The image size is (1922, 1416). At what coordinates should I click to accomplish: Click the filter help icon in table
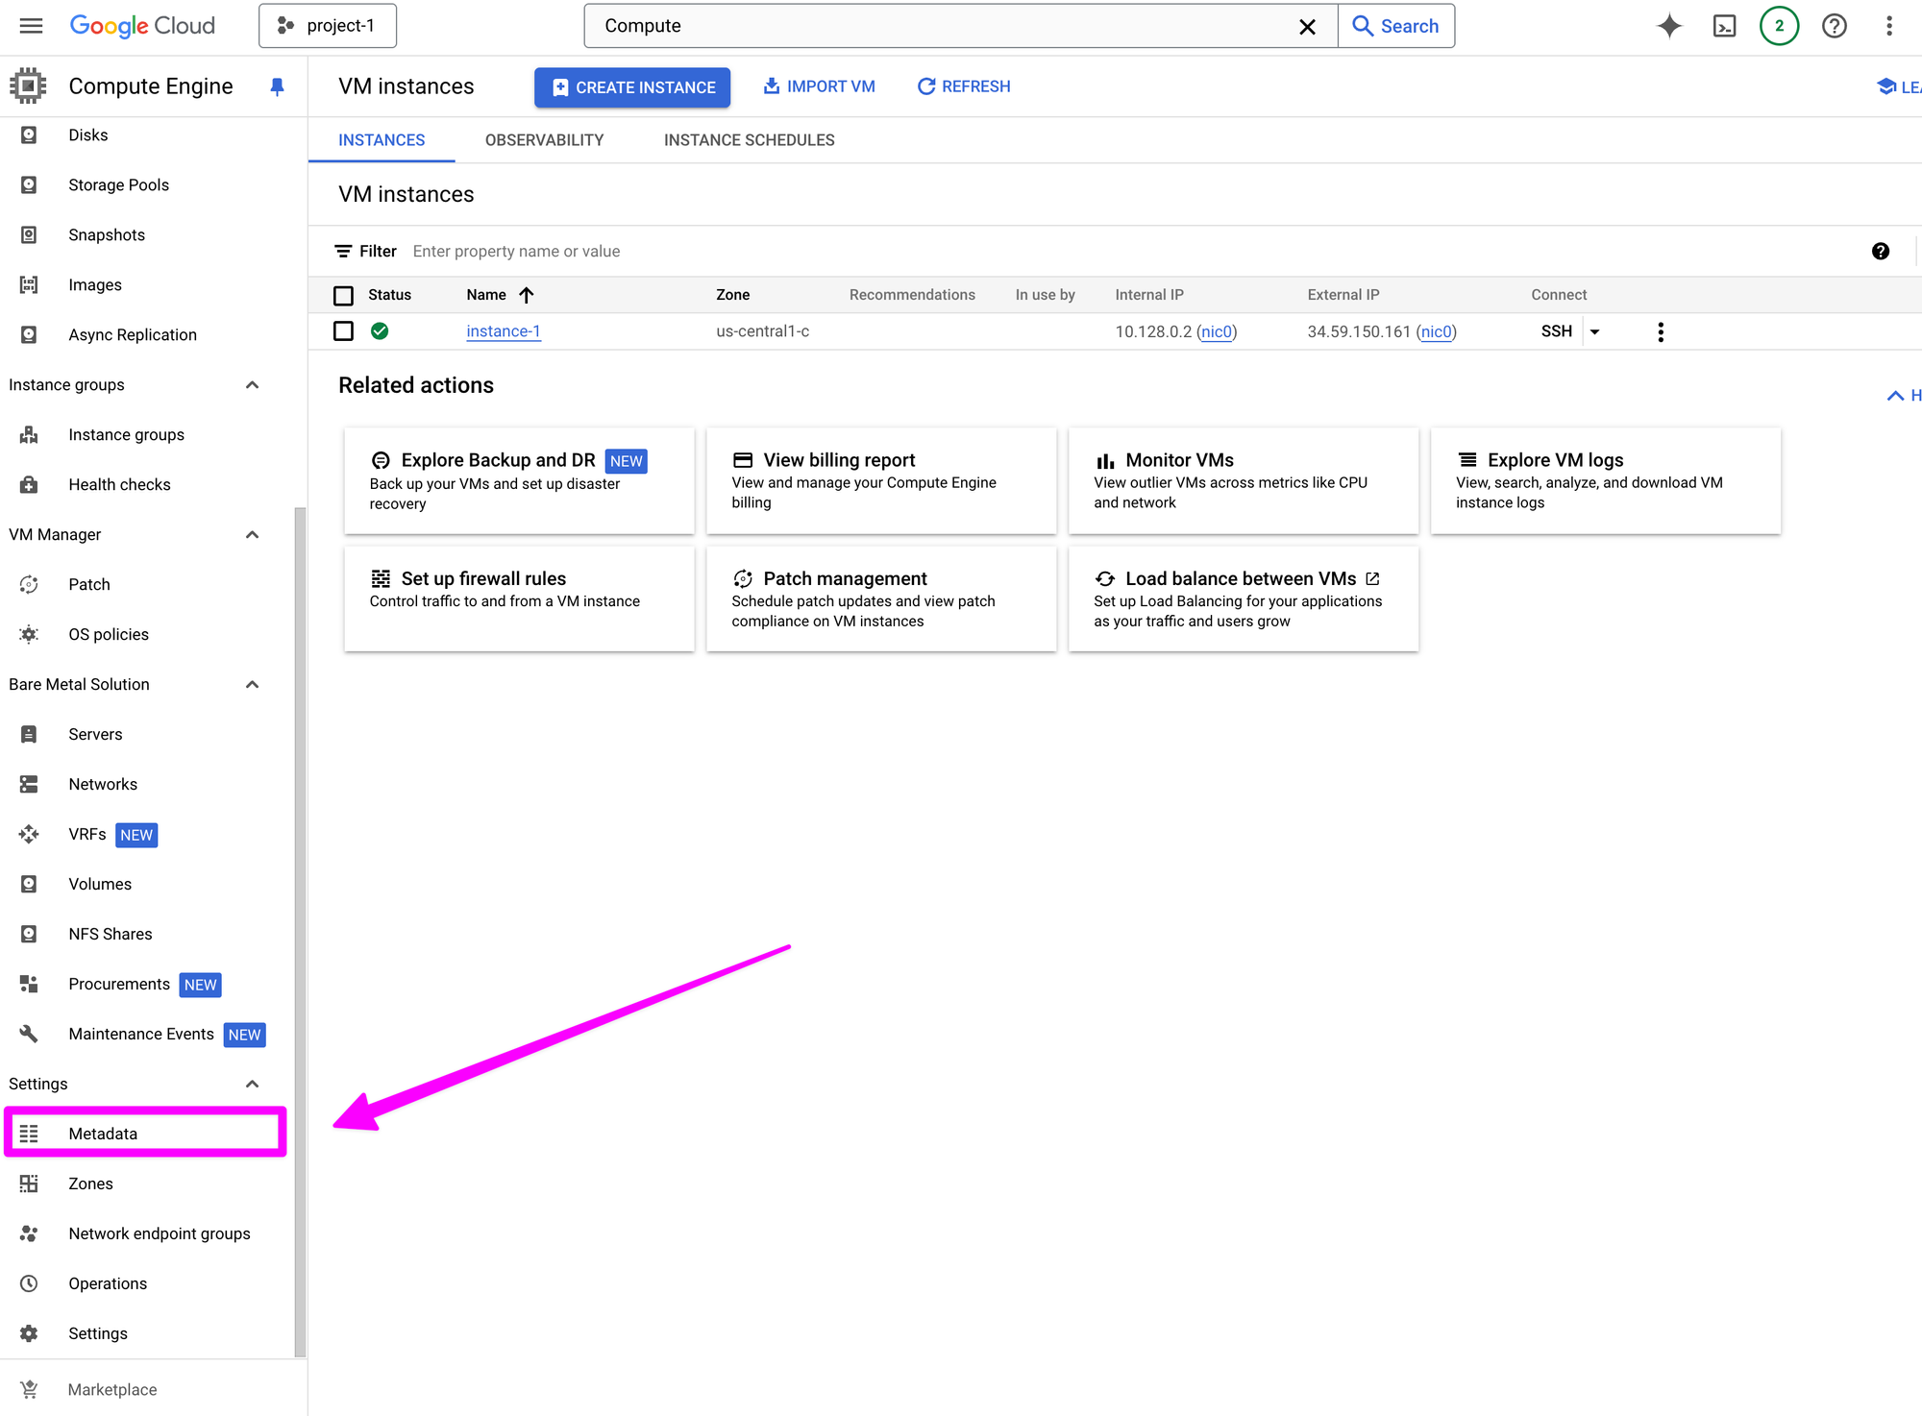point(1880,252)
